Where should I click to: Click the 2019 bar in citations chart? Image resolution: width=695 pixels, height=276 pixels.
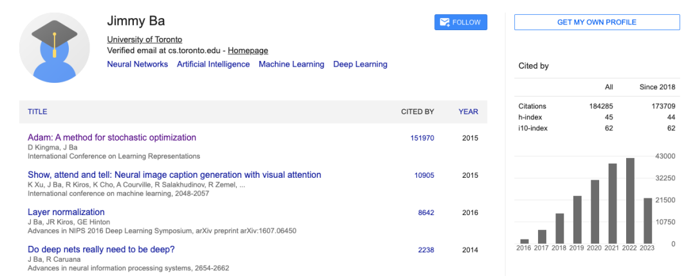577,220
